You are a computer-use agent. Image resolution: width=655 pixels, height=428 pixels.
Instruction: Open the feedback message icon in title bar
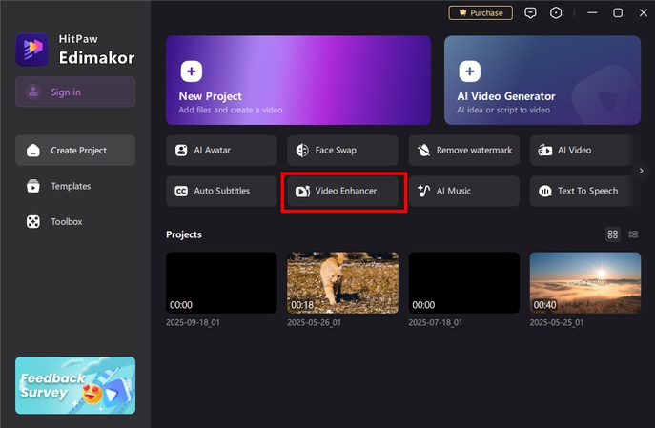click(x=530, y=13)
